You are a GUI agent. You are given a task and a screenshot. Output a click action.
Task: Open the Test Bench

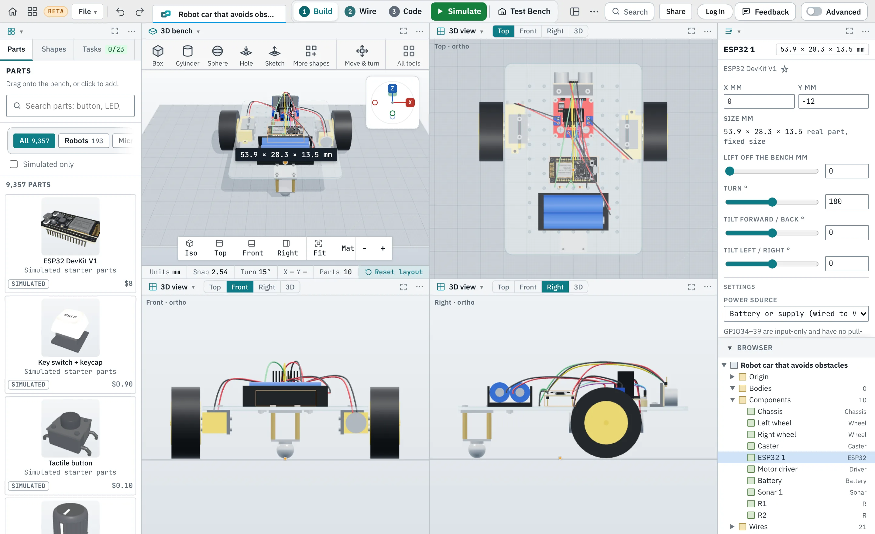(524, 11)
